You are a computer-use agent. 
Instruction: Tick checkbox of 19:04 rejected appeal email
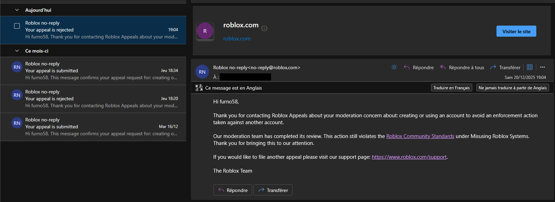coord(17,26)
